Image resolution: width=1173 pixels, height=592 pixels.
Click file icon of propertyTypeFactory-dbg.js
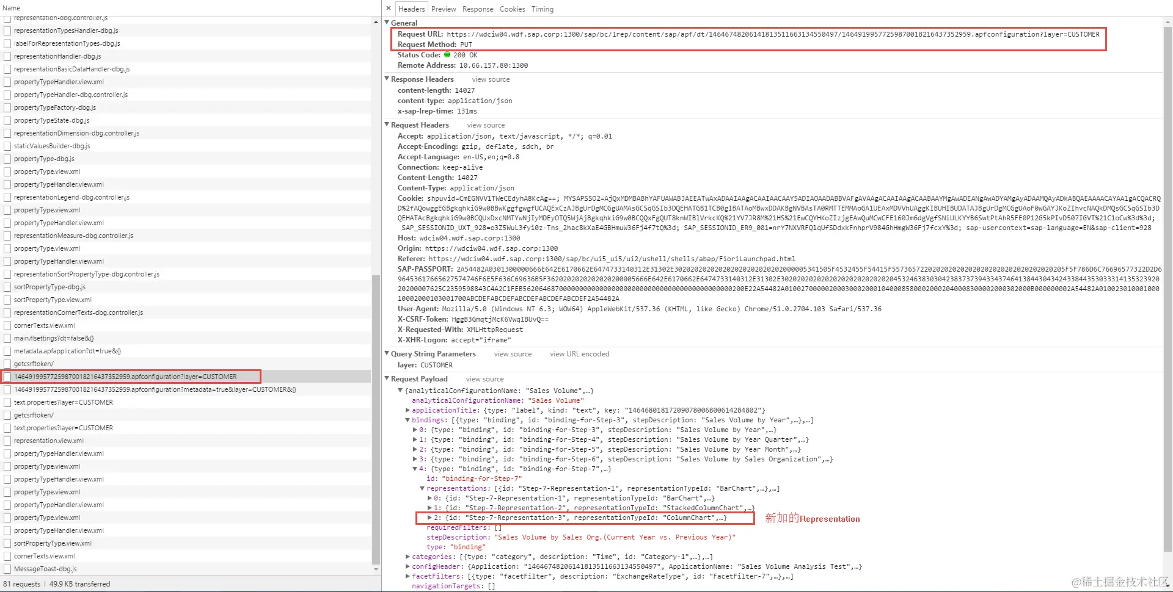pos(7,107)
